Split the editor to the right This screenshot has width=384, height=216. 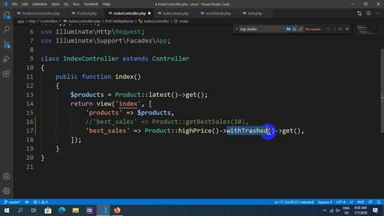coord(368,13)
